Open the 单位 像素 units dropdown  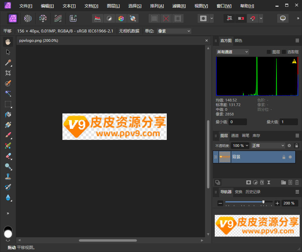coord(174,31)
